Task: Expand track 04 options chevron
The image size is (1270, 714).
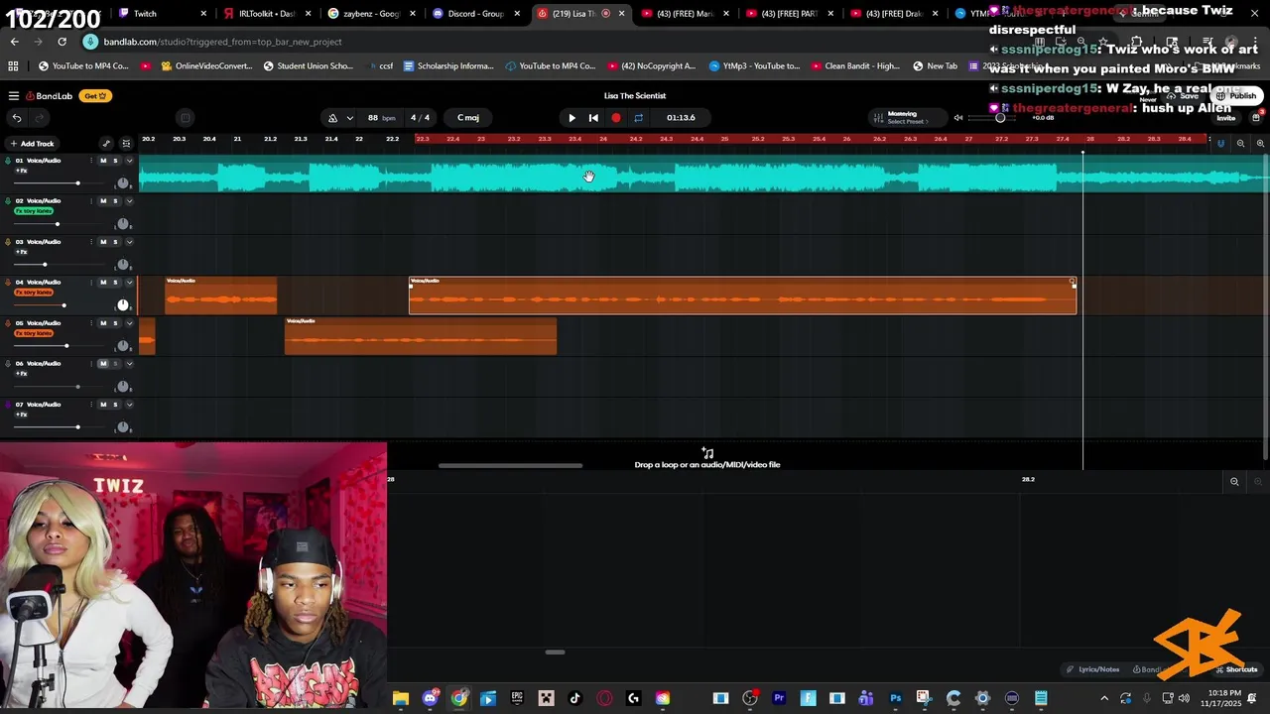Action: [x=129, y=283]
